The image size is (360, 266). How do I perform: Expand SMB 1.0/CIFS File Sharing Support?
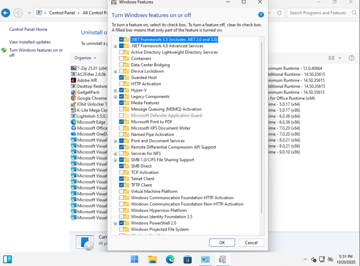[115, 160]
